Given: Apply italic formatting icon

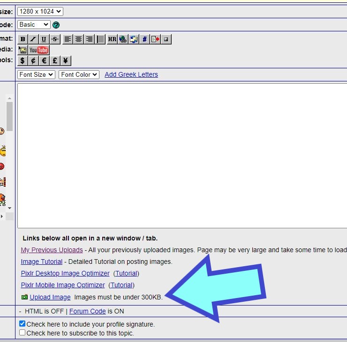Looking at the screenshot, I should (x=33, y=39).
